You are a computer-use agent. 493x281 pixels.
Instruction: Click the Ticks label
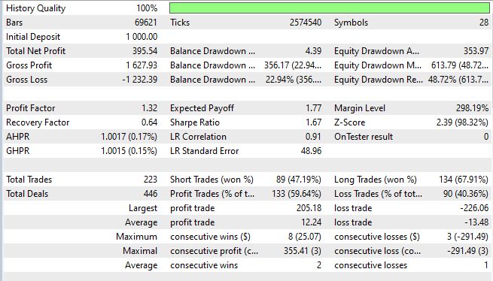pyautogui.click(x=180, y=23)
